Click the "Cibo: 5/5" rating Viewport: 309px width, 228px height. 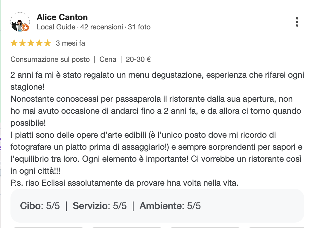click(40, 206)
